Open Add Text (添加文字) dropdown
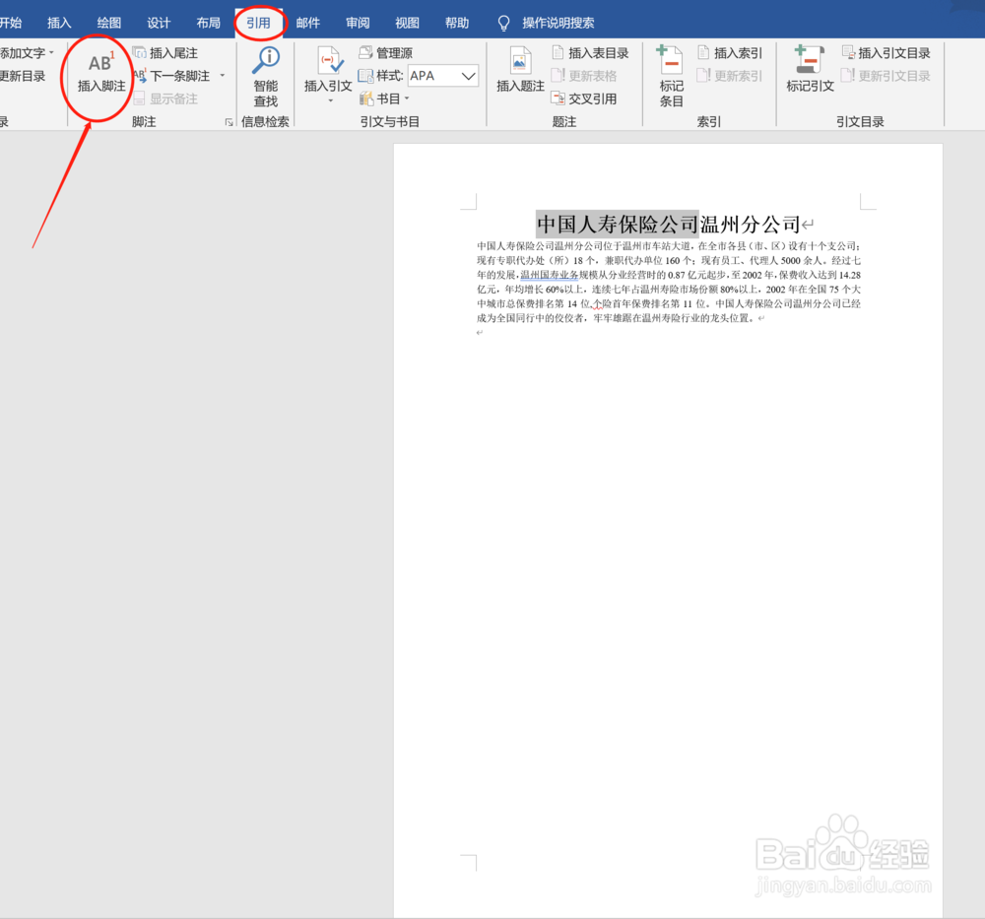985x919 pixels. tap(27, 53)
